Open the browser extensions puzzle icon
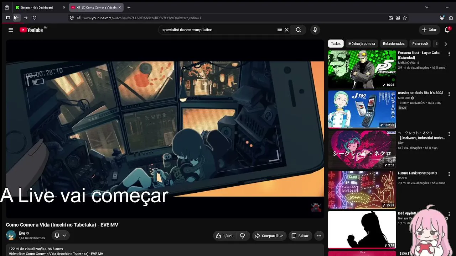456x256 pixels. click(x=451, y=18)
